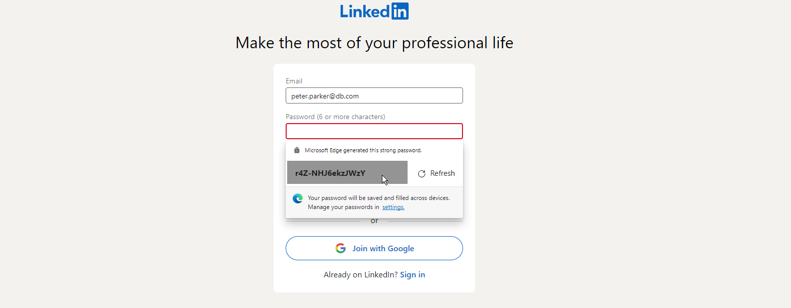The width and height of the screenshot is (791, 308).
Task: Click the Join with Google button
Action: point(374,248)
